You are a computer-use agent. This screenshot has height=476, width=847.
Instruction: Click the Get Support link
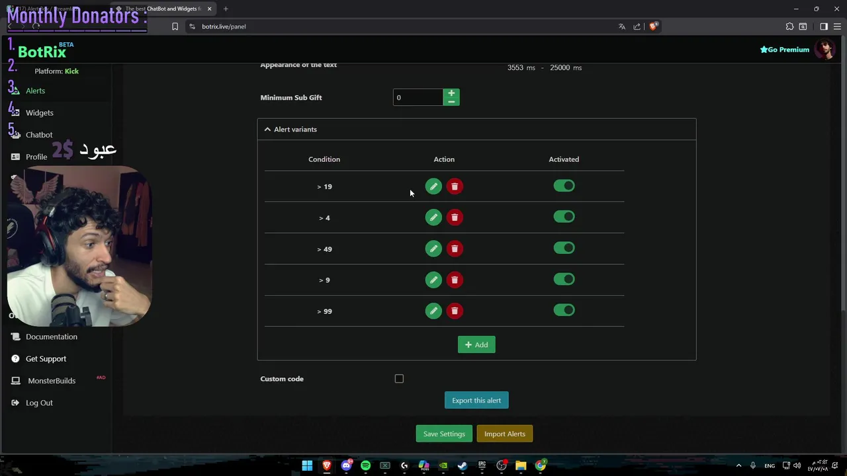46,358
